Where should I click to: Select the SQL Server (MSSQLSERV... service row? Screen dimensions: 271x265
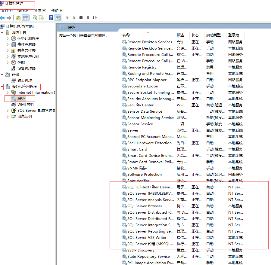pos(182,193)
